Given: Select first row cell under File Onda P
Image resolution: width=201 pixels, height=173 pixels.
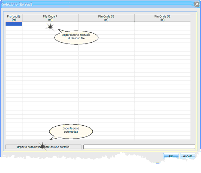Looking at the screenshot, I should tap(50, 24).
